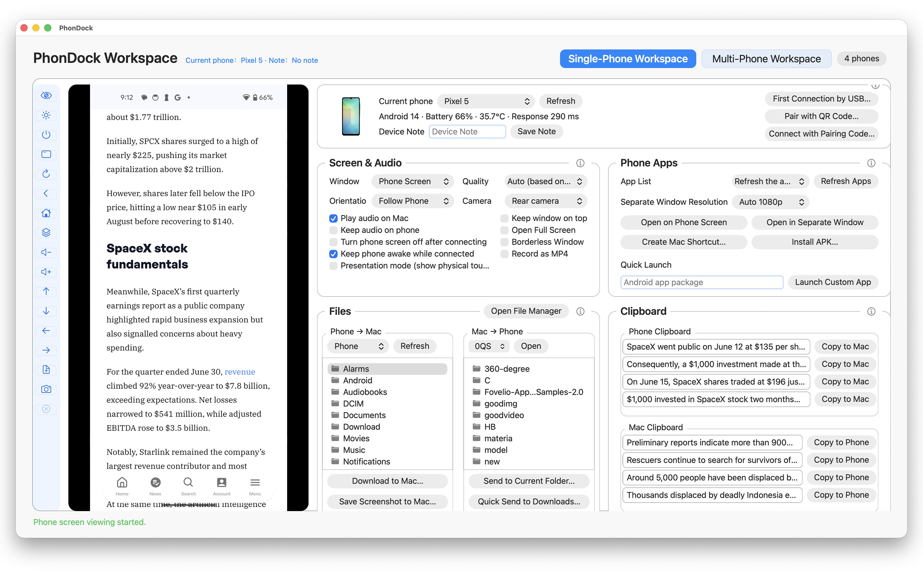Expand the Quality Auto dropdown

tap(545, 181)
